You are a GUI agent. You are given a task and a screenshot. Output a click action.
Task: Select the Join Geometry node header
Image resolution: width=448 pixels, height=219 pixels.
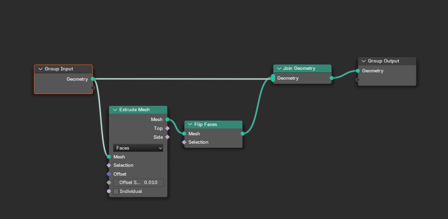coord(302,68)
